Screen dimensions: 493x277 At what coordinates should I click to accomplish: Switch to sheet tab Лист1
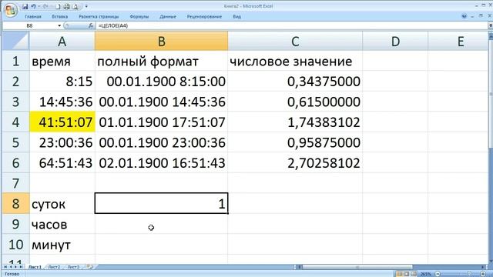click(35, 267)
